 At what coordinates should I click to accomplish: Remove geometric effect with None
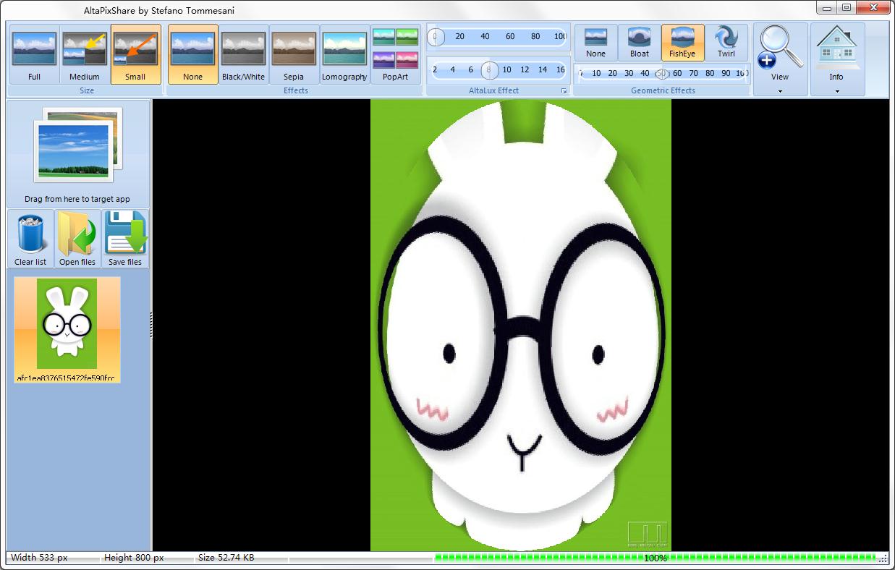[x=595, y=43]
